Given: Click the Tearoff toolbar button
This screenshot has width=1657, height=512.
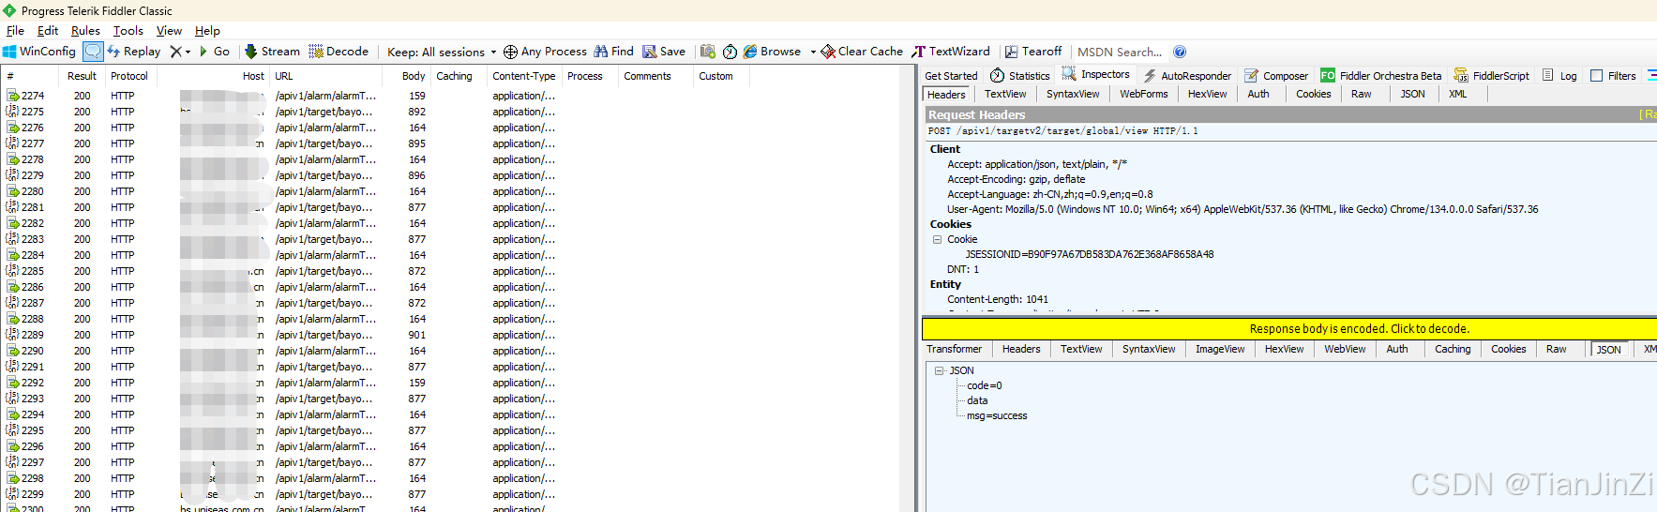Looking at the screenshot, I should click(1033, 52).
